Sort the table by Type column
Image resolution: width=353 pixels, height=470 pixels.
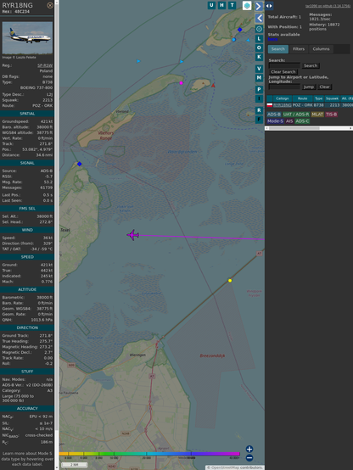point(318,98)
